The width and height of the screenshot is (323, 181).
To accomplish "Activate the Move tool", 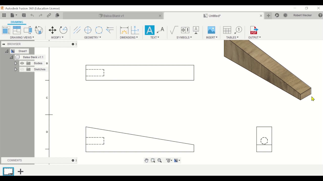I will [x=52, y=30].
